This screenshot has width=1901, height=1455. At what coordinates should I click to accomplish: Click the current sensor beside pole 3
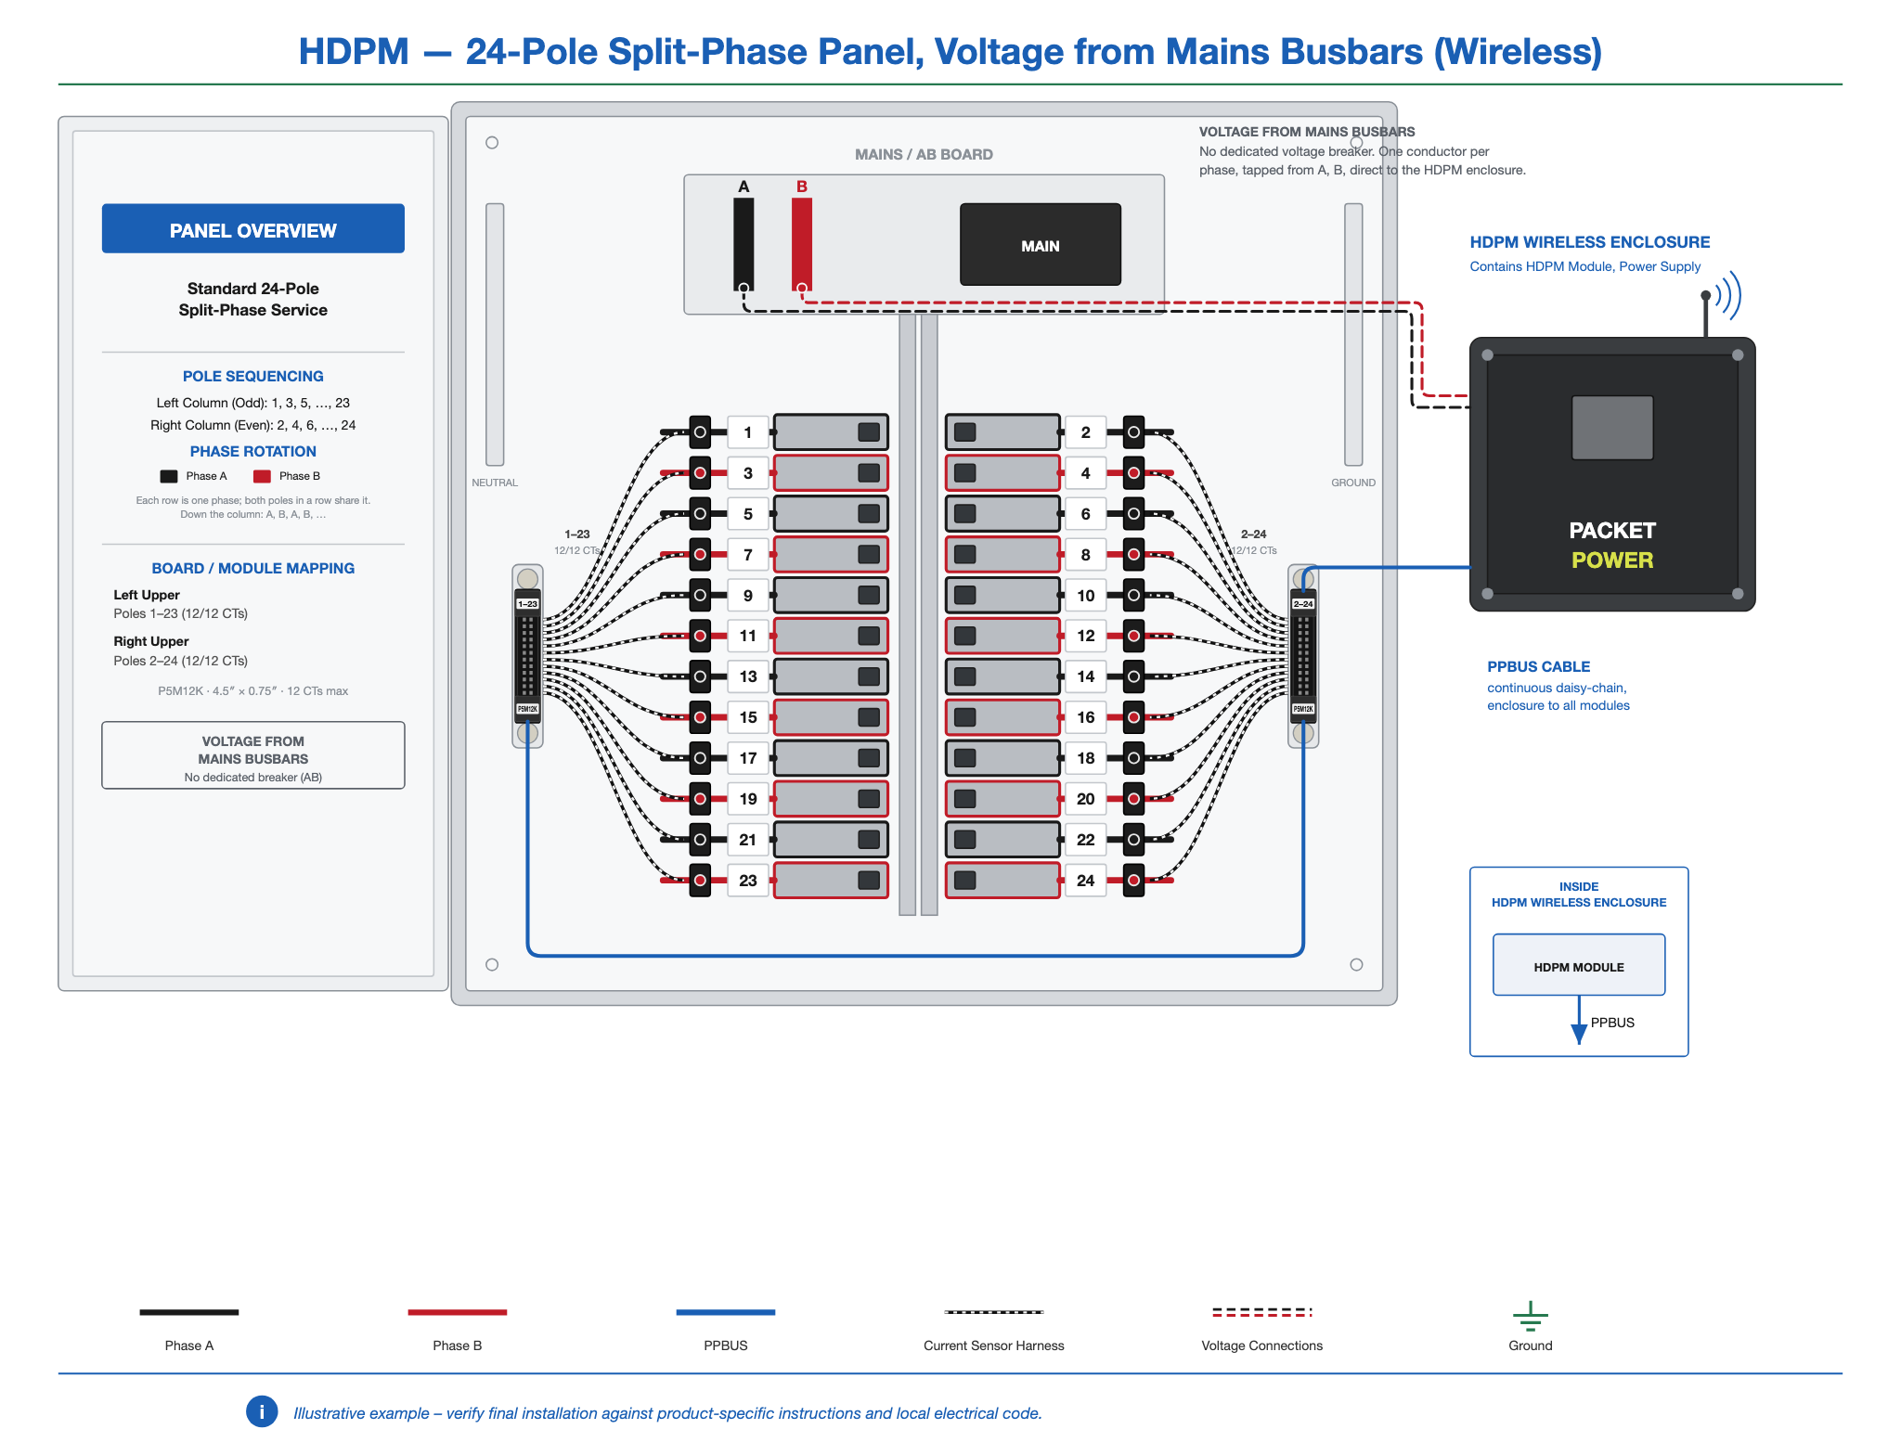[700, 473]
